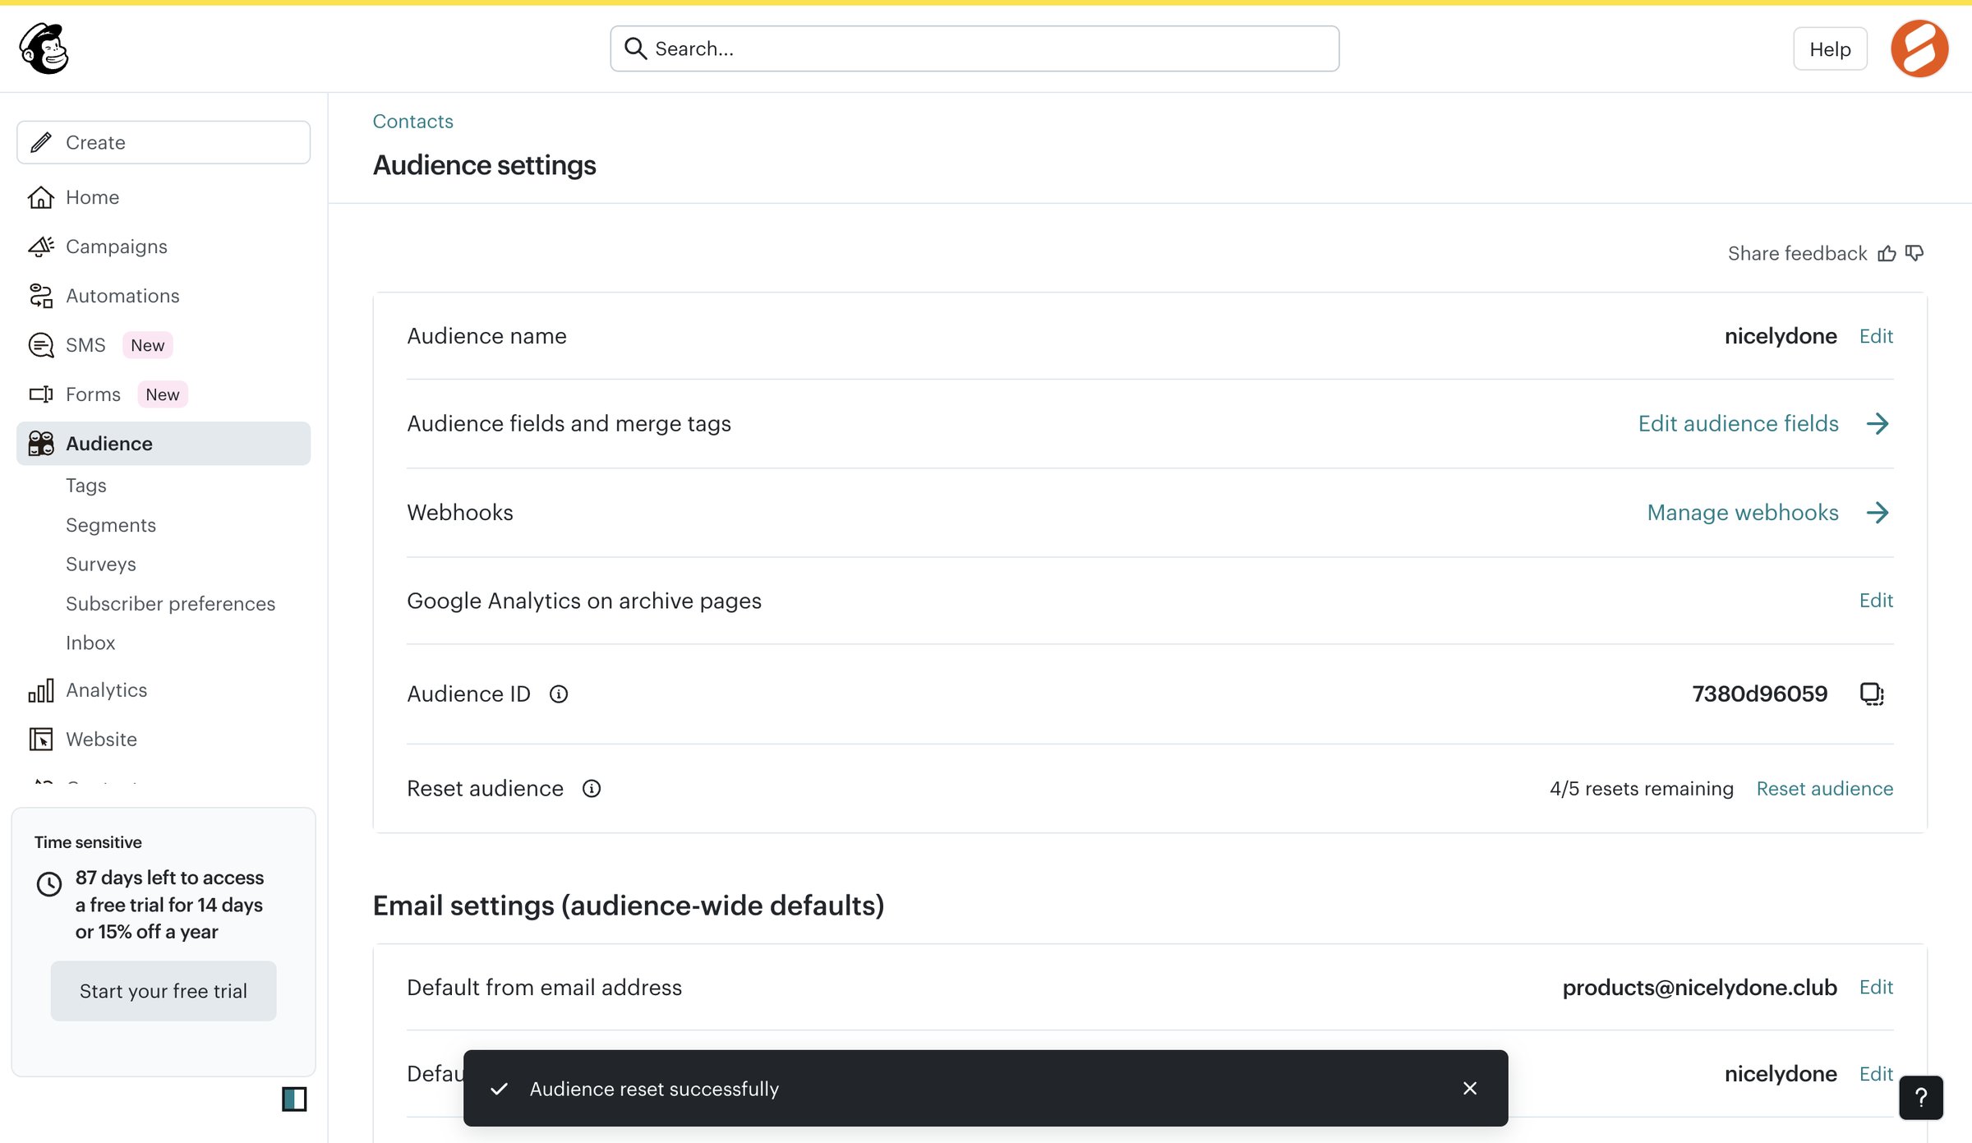Viewport: 1972px width, 1143px height.
Task: Open Tags under Audience
Action: click(86, 486)
